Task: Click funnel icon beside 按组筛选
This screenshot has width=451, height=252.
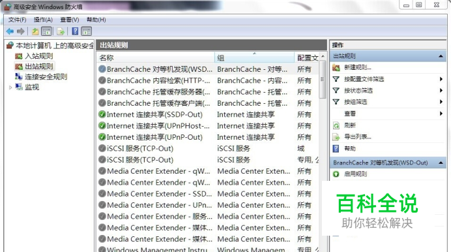Action: coord(336,102)
